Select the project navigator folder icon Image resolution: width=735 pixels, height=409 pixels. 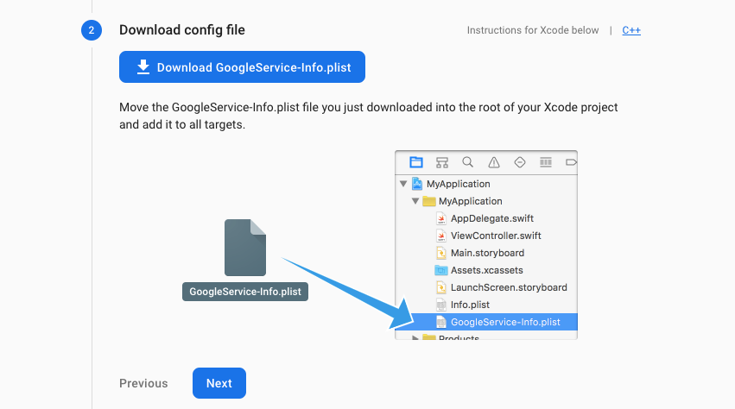tap(415, 162)
